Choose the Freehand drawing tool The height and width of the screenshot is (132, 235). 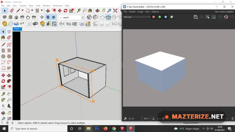pyautogui.click(x=9, y=44)
